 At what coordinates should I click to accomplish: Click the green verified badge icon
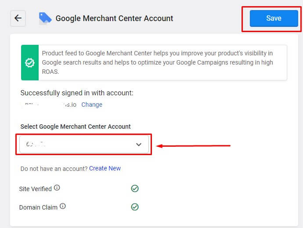pyautogui.click(x=30, y=63)
